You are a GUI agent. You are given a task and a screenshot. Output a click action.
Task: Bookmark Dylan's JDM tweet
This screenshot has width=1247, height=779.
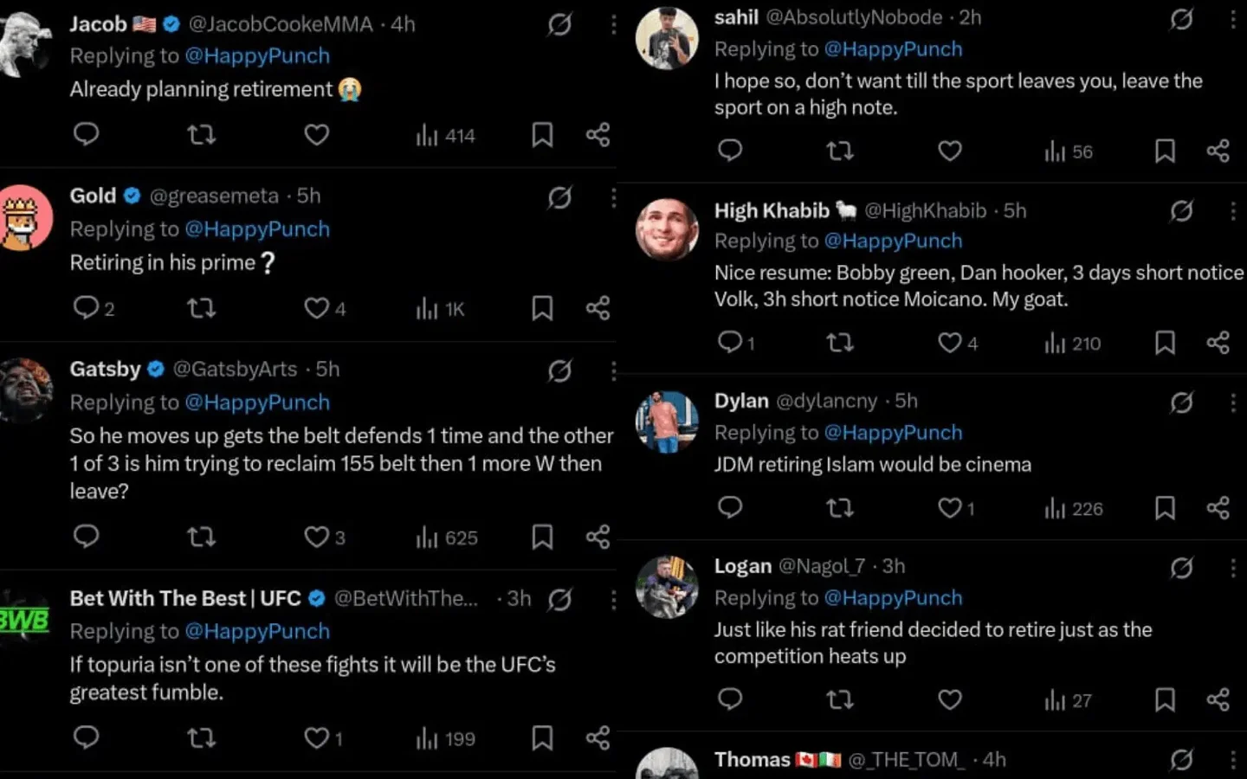coord(1165,507)
